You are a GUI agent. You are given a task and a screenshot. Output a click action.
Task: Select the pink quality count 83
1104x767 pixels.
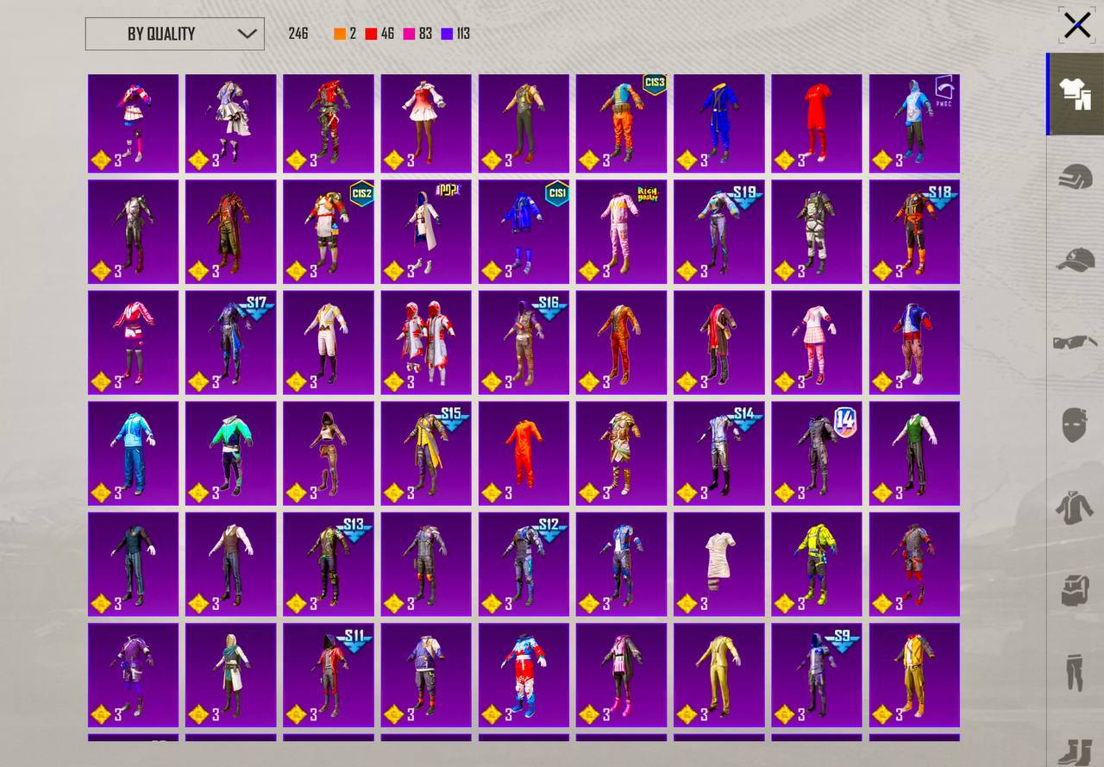point(425,34)
